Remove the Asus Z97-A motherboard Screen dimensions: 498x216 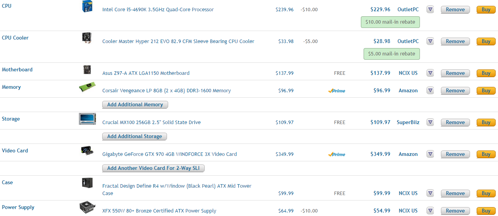coord(455,73)
